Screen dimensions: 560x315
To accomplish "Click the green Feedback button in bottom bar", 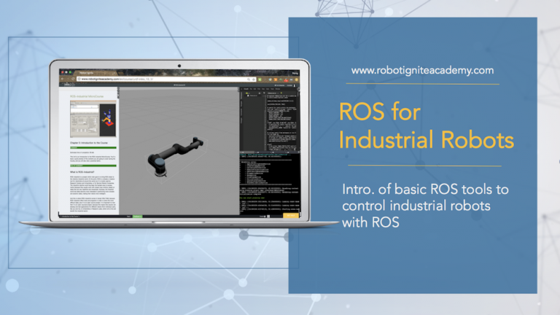I will pyautogui.click(x=137, y=217).
